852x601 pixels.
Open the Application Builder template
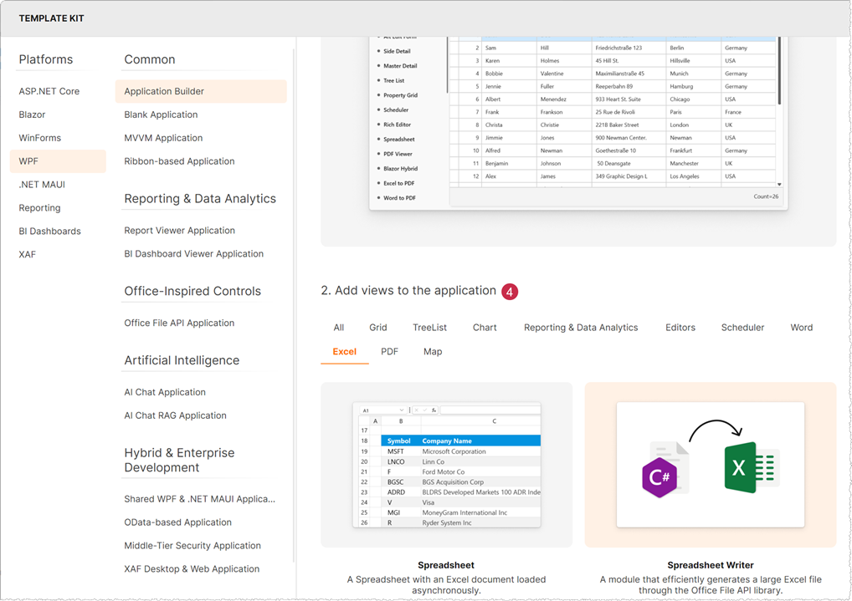tap(166, 90)
